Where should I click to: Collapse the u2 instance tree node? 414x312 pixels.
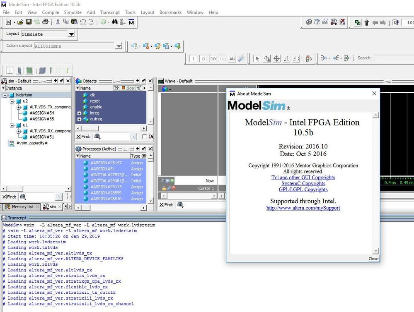(x=12, y=101)
